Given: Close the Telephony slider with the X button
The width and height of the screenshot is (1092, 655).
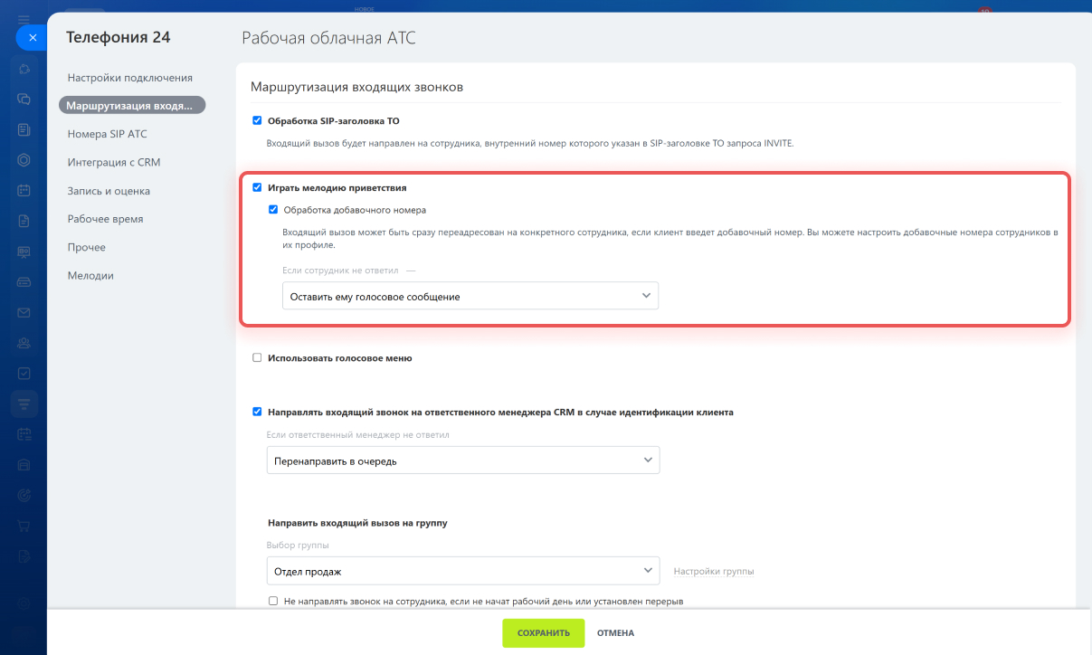Looking at the screenshot, I should coord(32,38).
